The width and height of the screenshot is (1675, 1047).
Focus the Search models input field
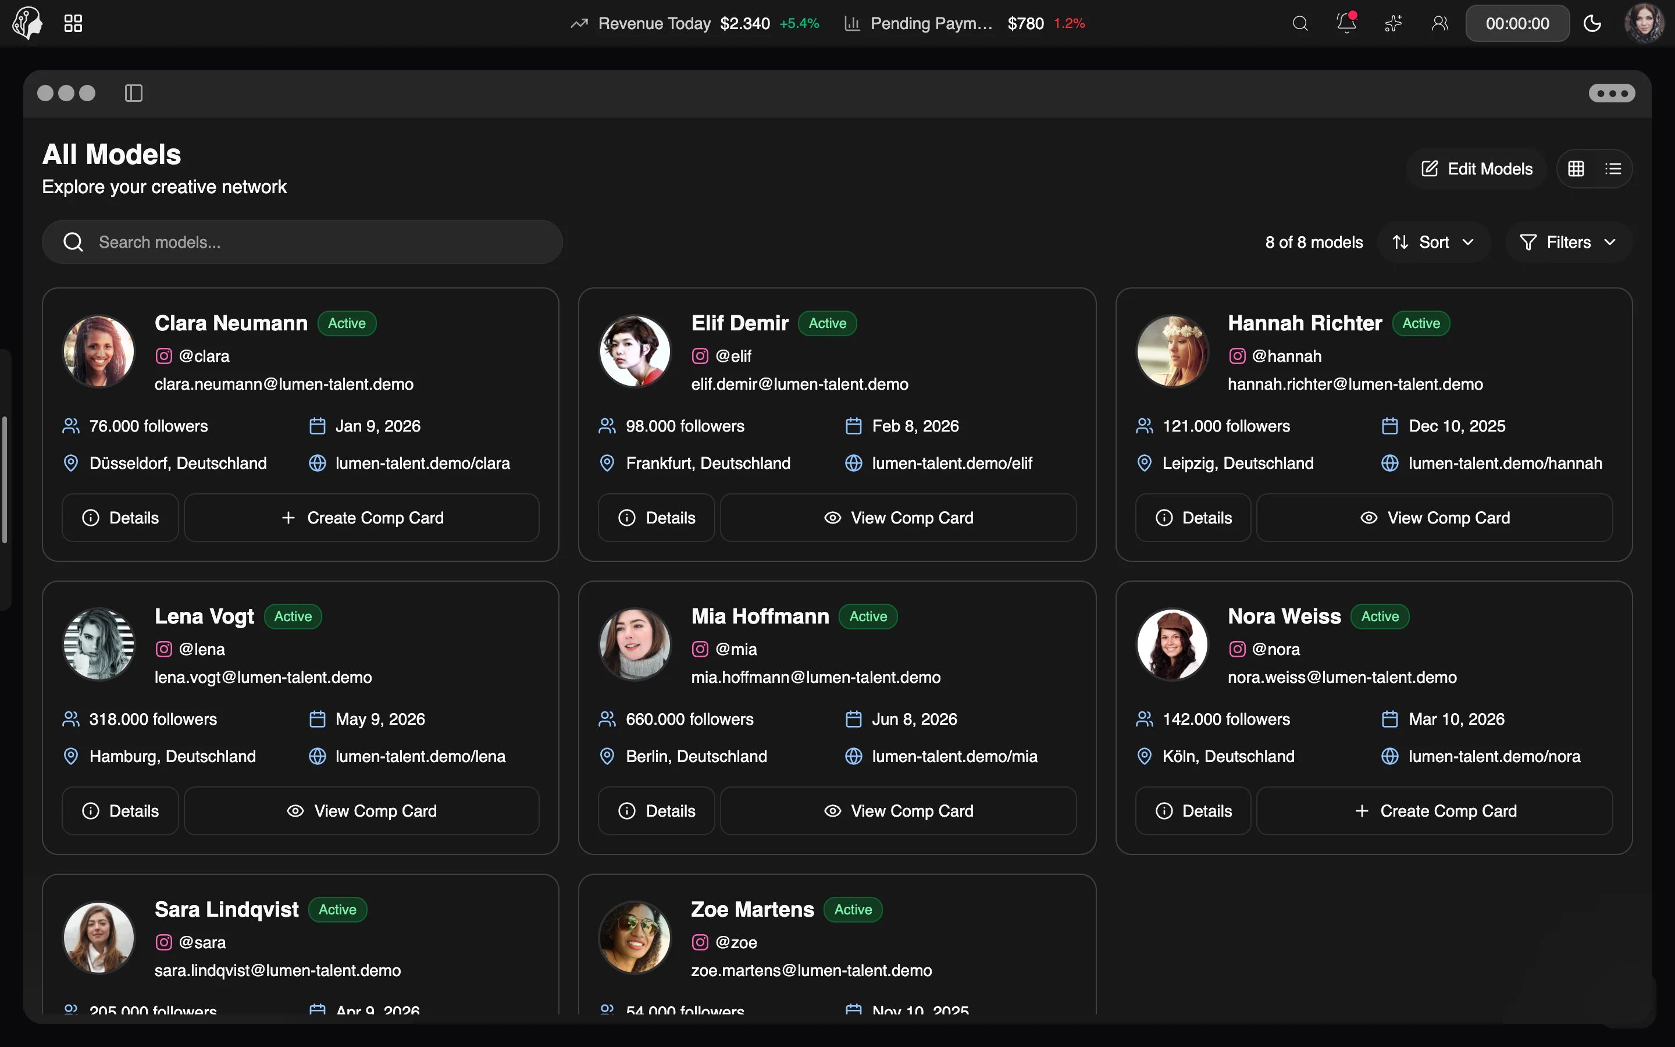click(x=302, y=241)
